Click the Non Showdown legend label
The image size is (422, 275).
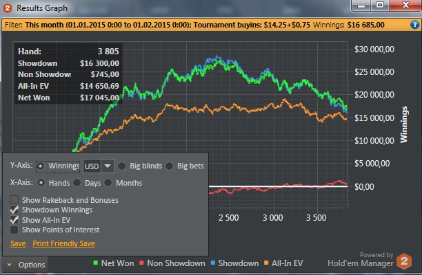[176, 263]
